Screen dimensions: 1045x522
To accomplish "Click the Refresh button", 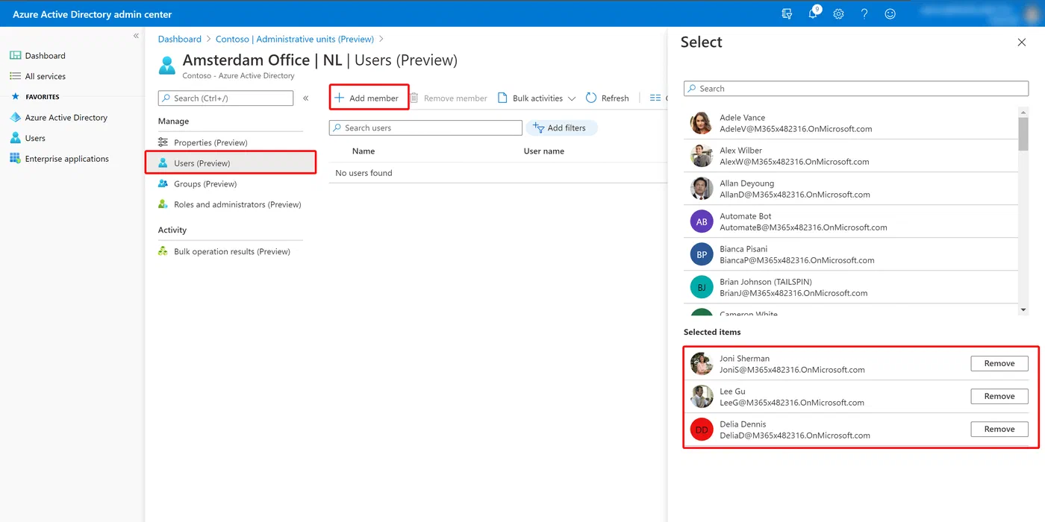I will tap(607, 98).
